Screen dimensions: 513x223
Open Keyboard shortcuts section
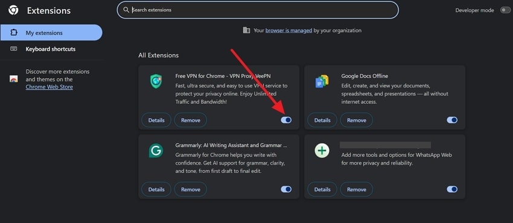pyautogui.click(x=51, y=49)
